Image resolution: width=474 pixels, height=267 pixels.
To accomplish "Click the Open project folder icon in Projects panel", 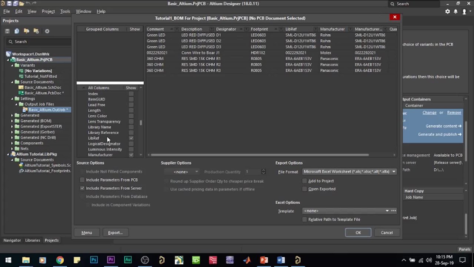I will click(26, 31).
